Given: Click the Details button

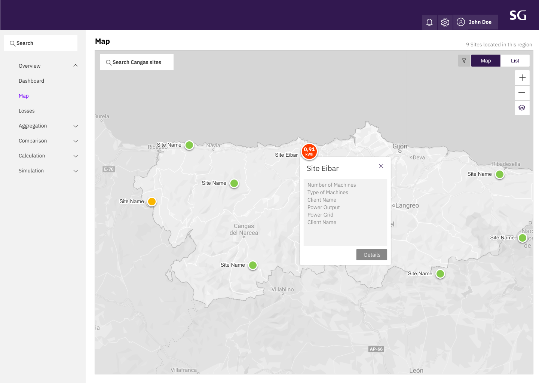Looking at the screenshot, I should coord(372,255).
